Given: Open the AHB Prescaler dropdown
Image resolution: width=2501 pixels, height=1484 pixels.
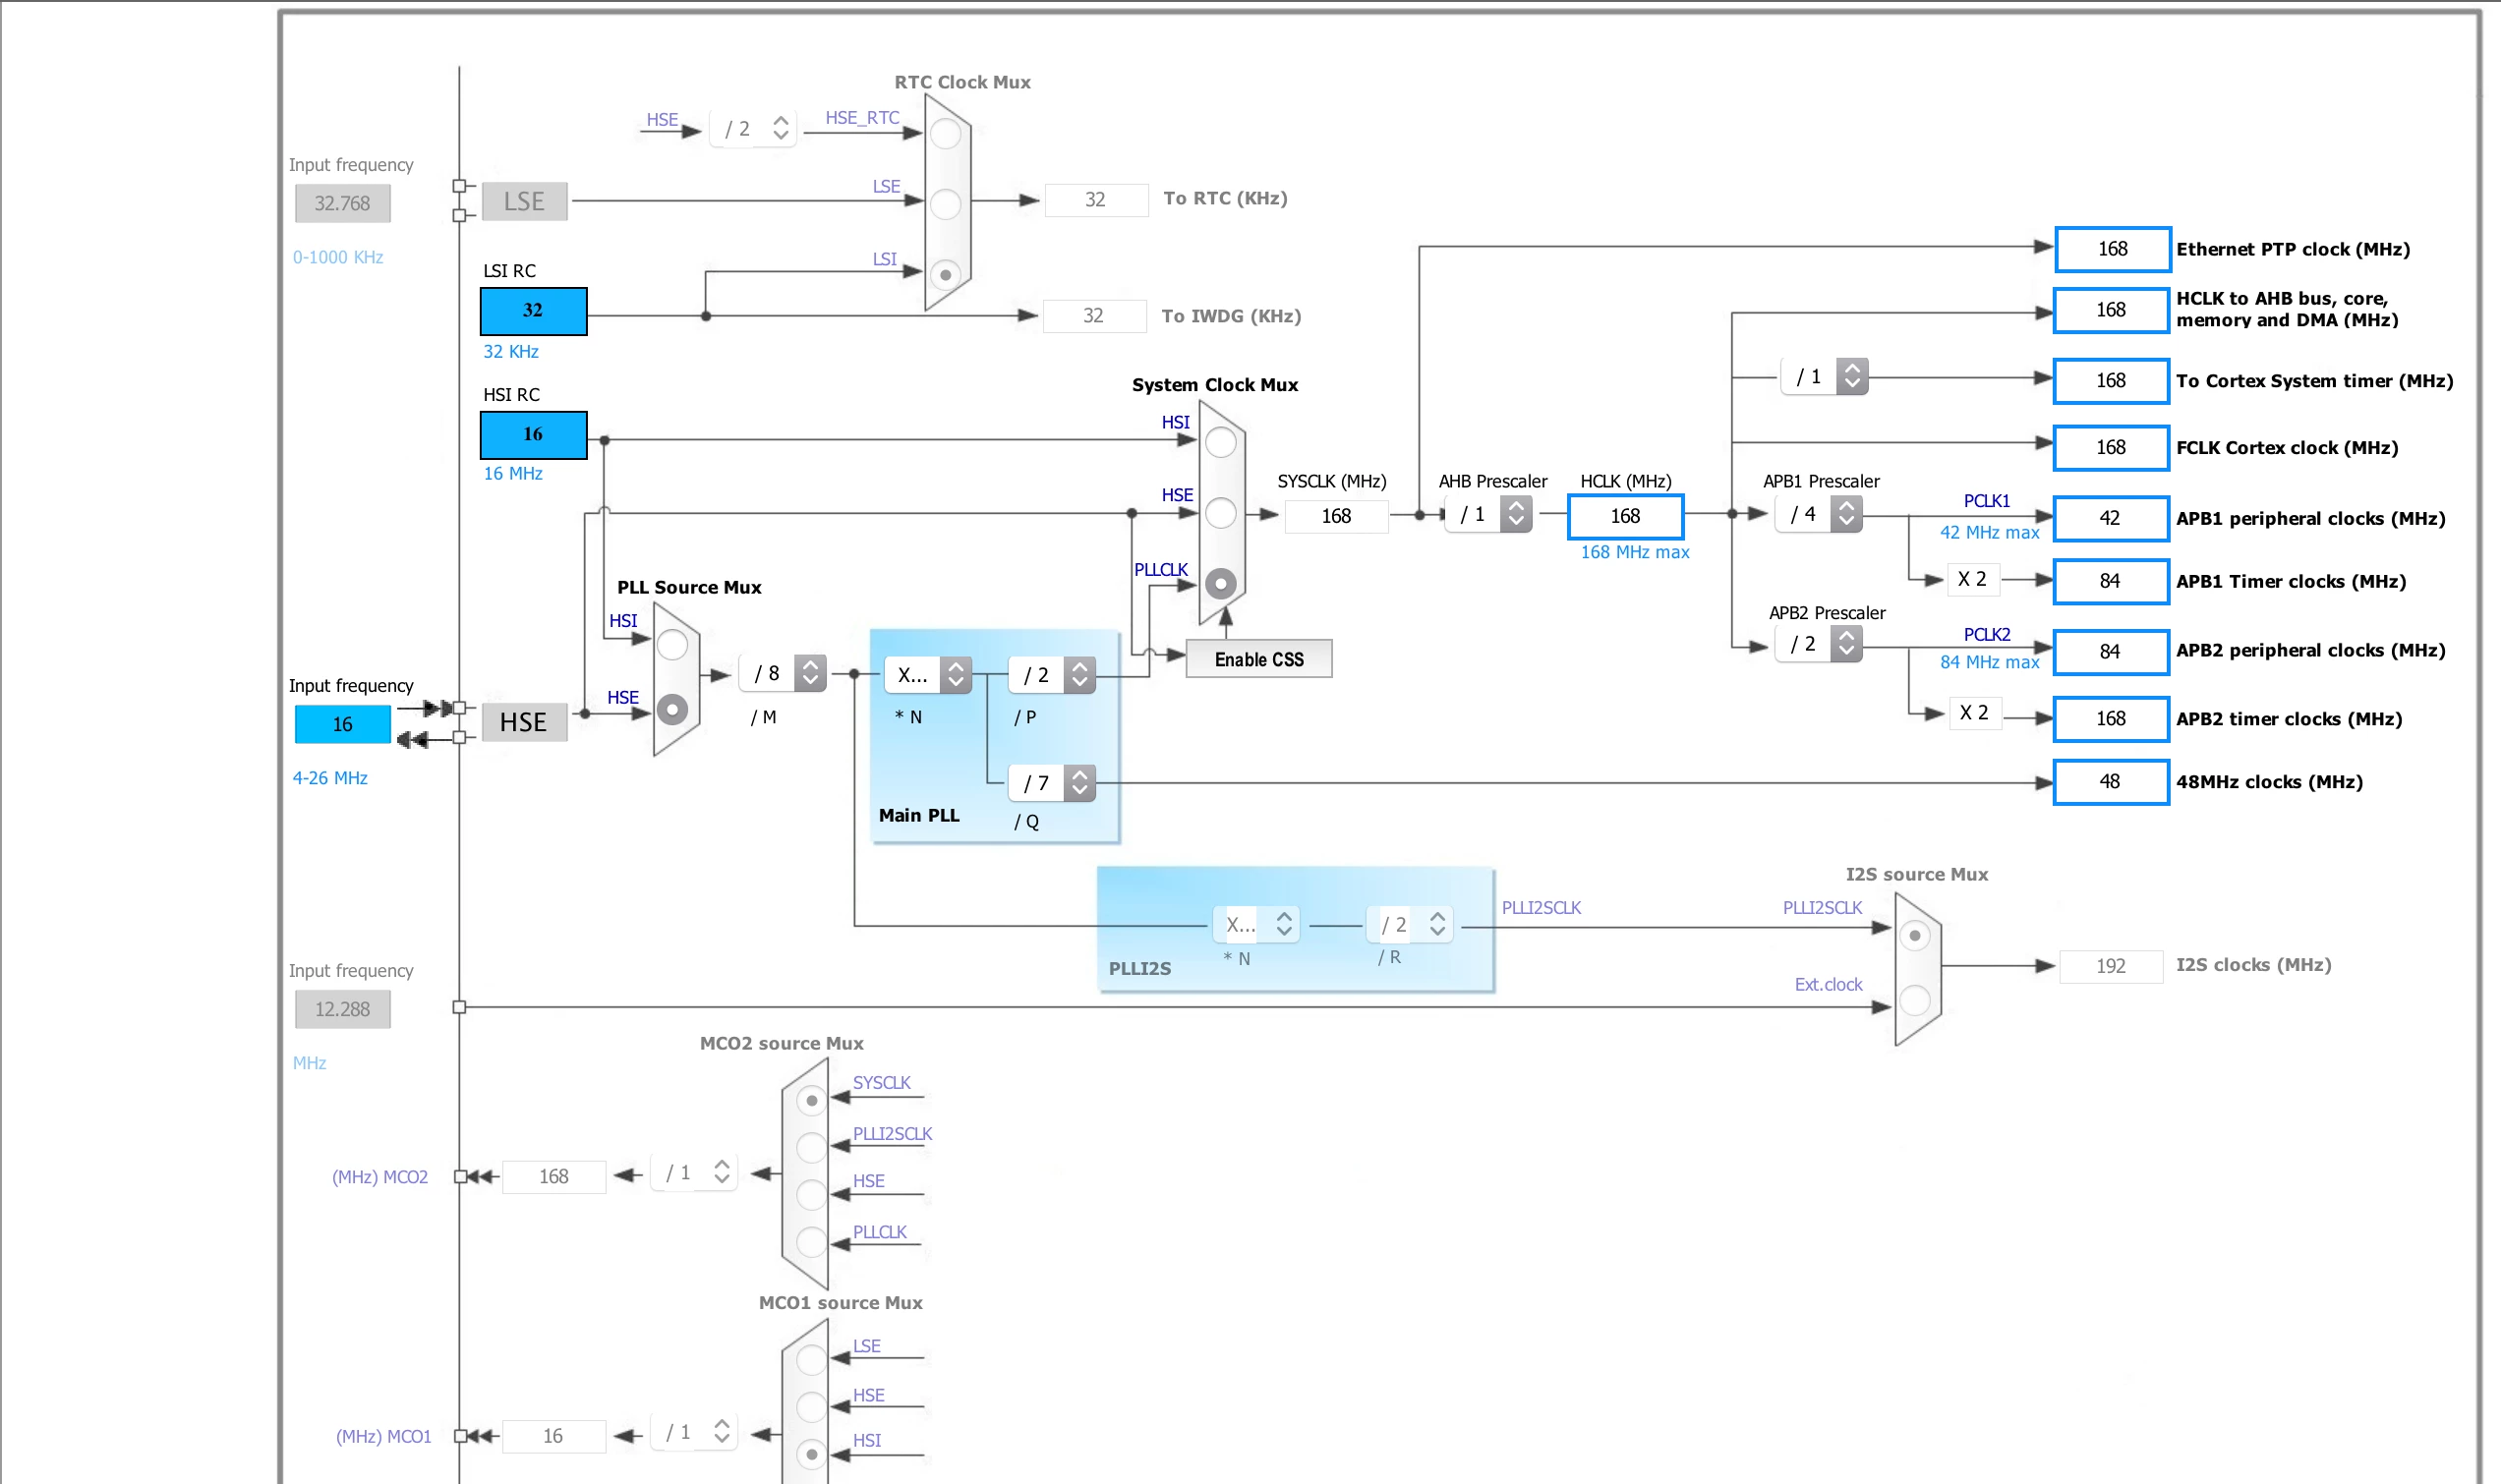Looking at the screenshot, I should pos(1488,514).
